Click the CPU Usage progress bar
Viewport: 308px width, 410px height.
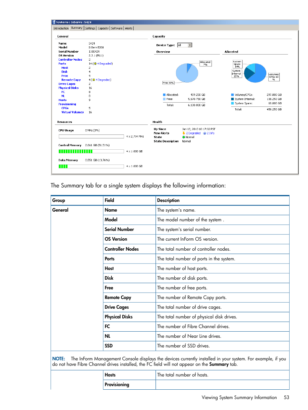(x=91, y=136)
